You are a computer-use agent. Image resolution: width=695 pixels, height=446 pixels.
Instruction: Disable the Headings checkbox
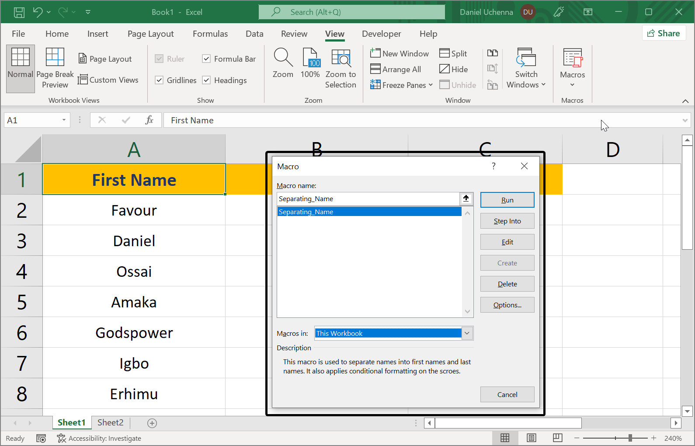click(207, 80)
